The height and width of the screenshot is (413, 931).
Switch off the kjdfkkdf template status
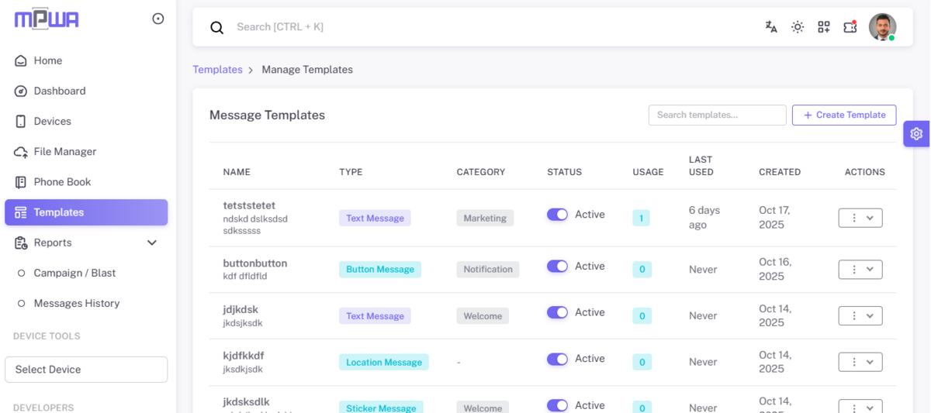557,359
